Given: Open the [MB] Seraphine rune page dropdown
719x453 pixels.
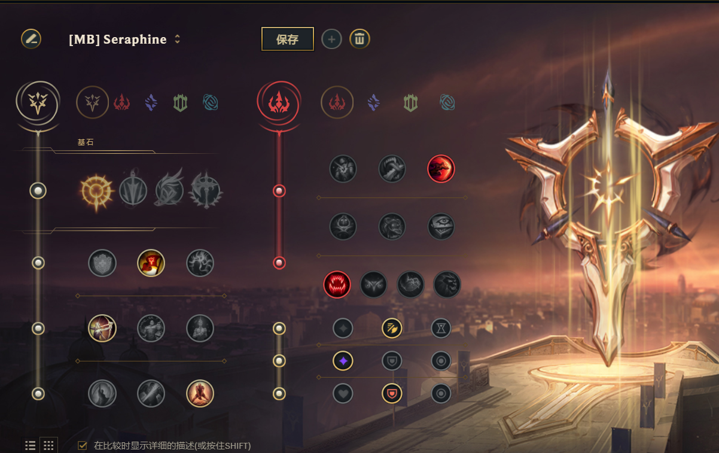Looking at the screenshot, I should click(125, 39).
